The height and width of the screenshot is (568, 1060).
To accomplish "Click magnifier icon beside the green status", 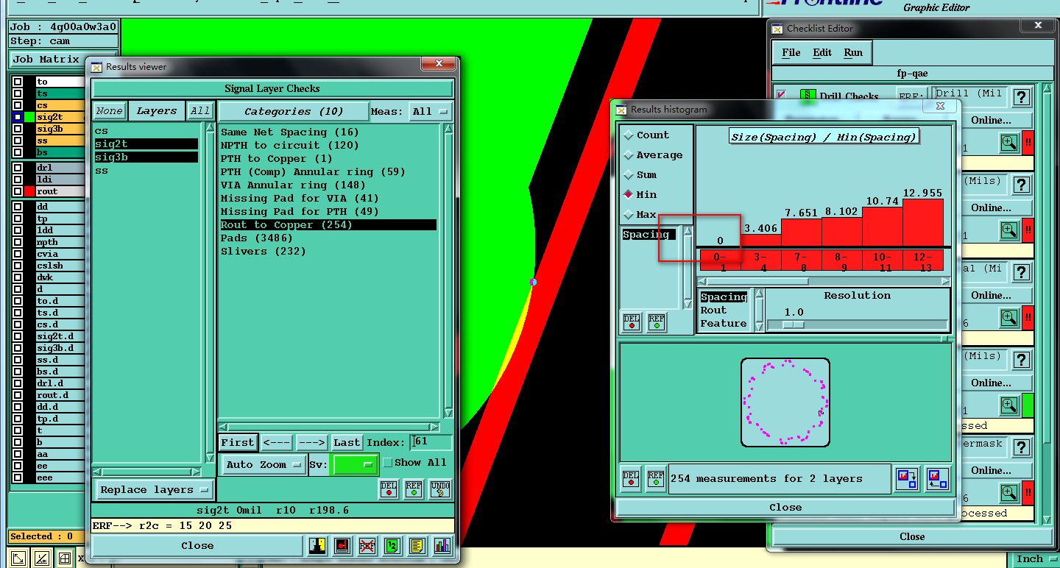I will [x=1009, y=405].
